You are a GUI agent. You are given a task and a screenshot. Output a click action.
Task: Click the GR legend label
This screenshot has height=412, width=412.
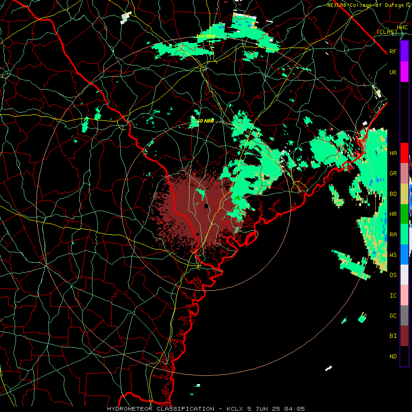point(393,173)
